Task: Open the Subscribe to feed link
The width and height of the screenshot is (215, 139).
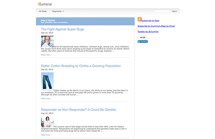Action: (x=150, y=21)
